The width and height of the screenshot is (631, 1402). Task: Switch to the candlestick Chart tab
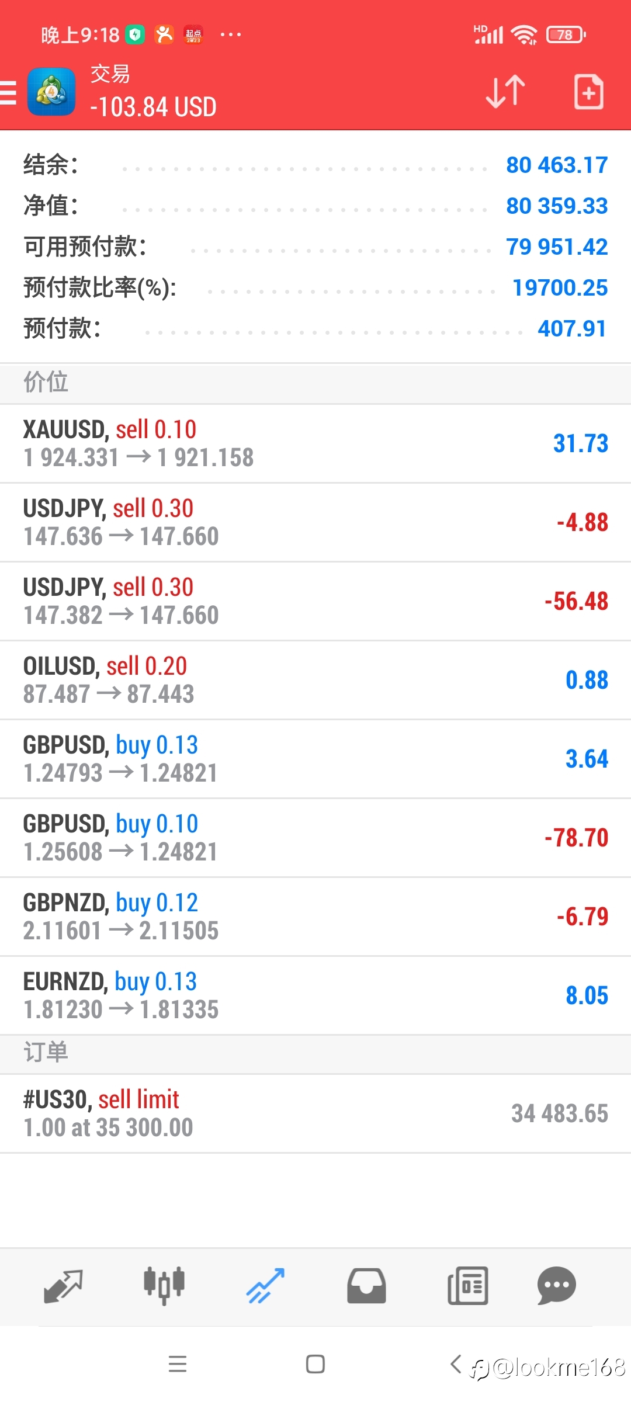[x=164, y=1286]
